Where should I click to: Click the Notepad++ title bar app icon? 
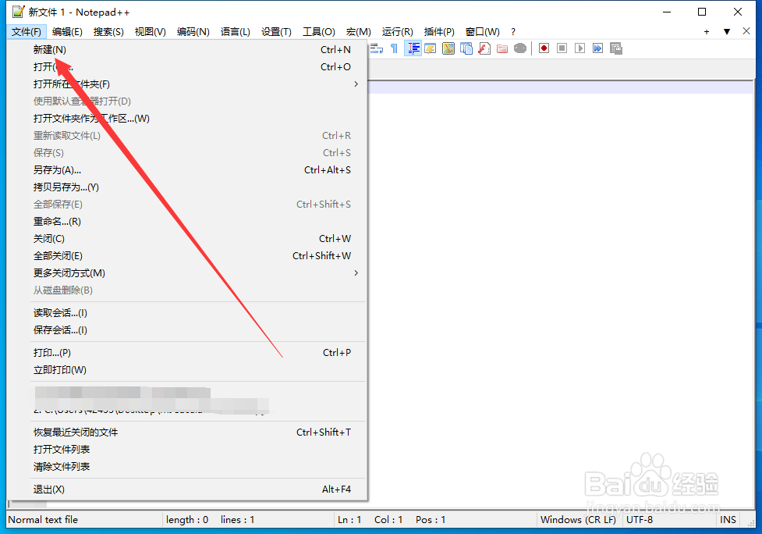(19, 12)
